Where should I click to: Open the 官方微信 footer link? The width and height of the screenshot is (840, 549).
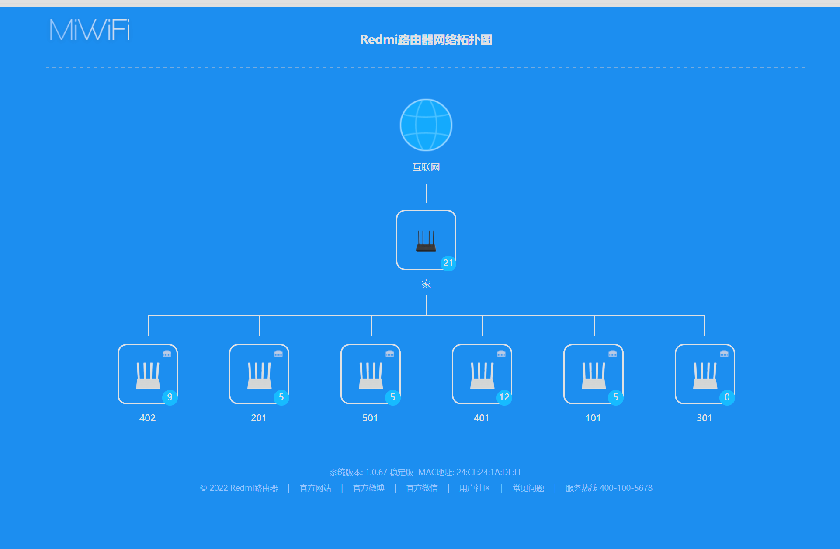click(422, 488)
